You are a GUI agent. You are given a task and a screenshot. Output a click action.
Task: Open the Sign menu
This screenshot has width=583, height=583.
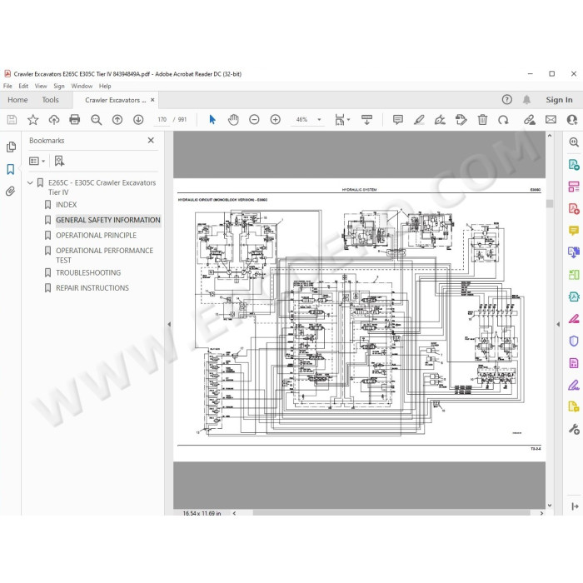[59, 86]
